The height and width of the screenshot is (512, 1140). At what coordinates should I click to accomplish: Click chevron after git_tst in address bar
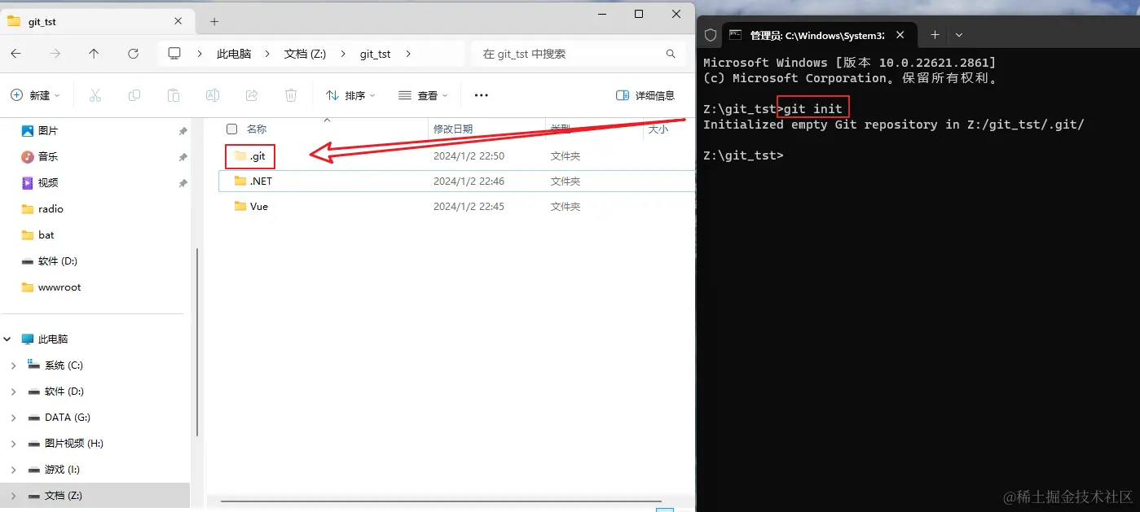(x=408, y=54)
